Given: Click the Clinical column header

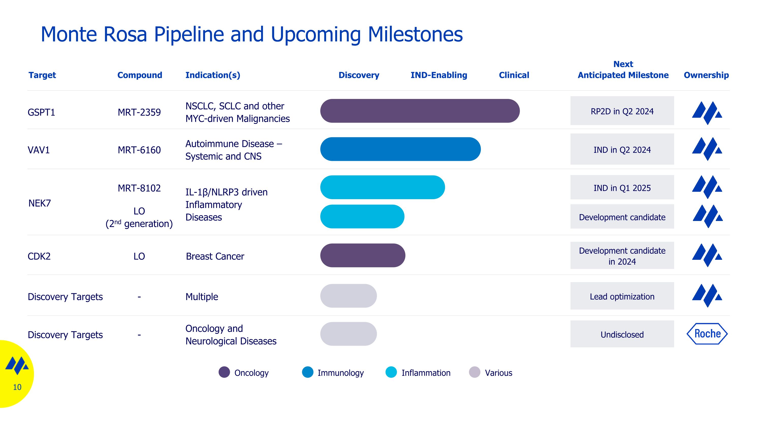Looking at the screenshot, I should pyautogui.click(x=514, y=75).
